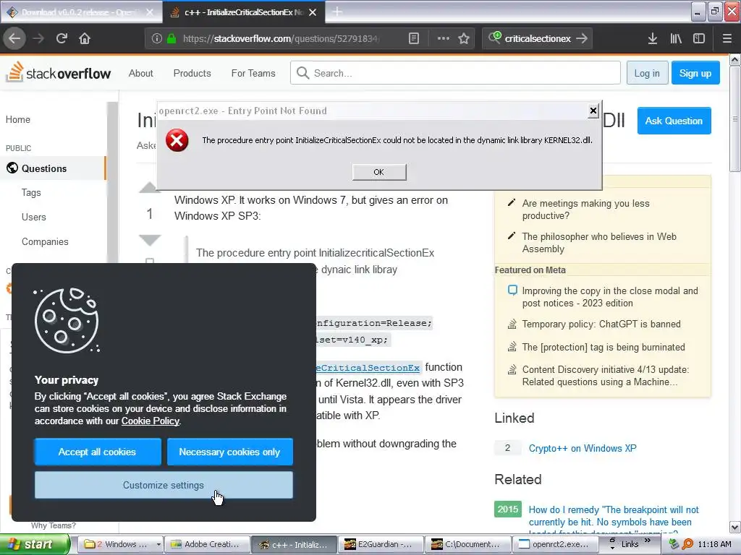Close the Entry Point Not Found dialog
The height and width of the screenshot is (555, 741).
(x=593, y=111)
